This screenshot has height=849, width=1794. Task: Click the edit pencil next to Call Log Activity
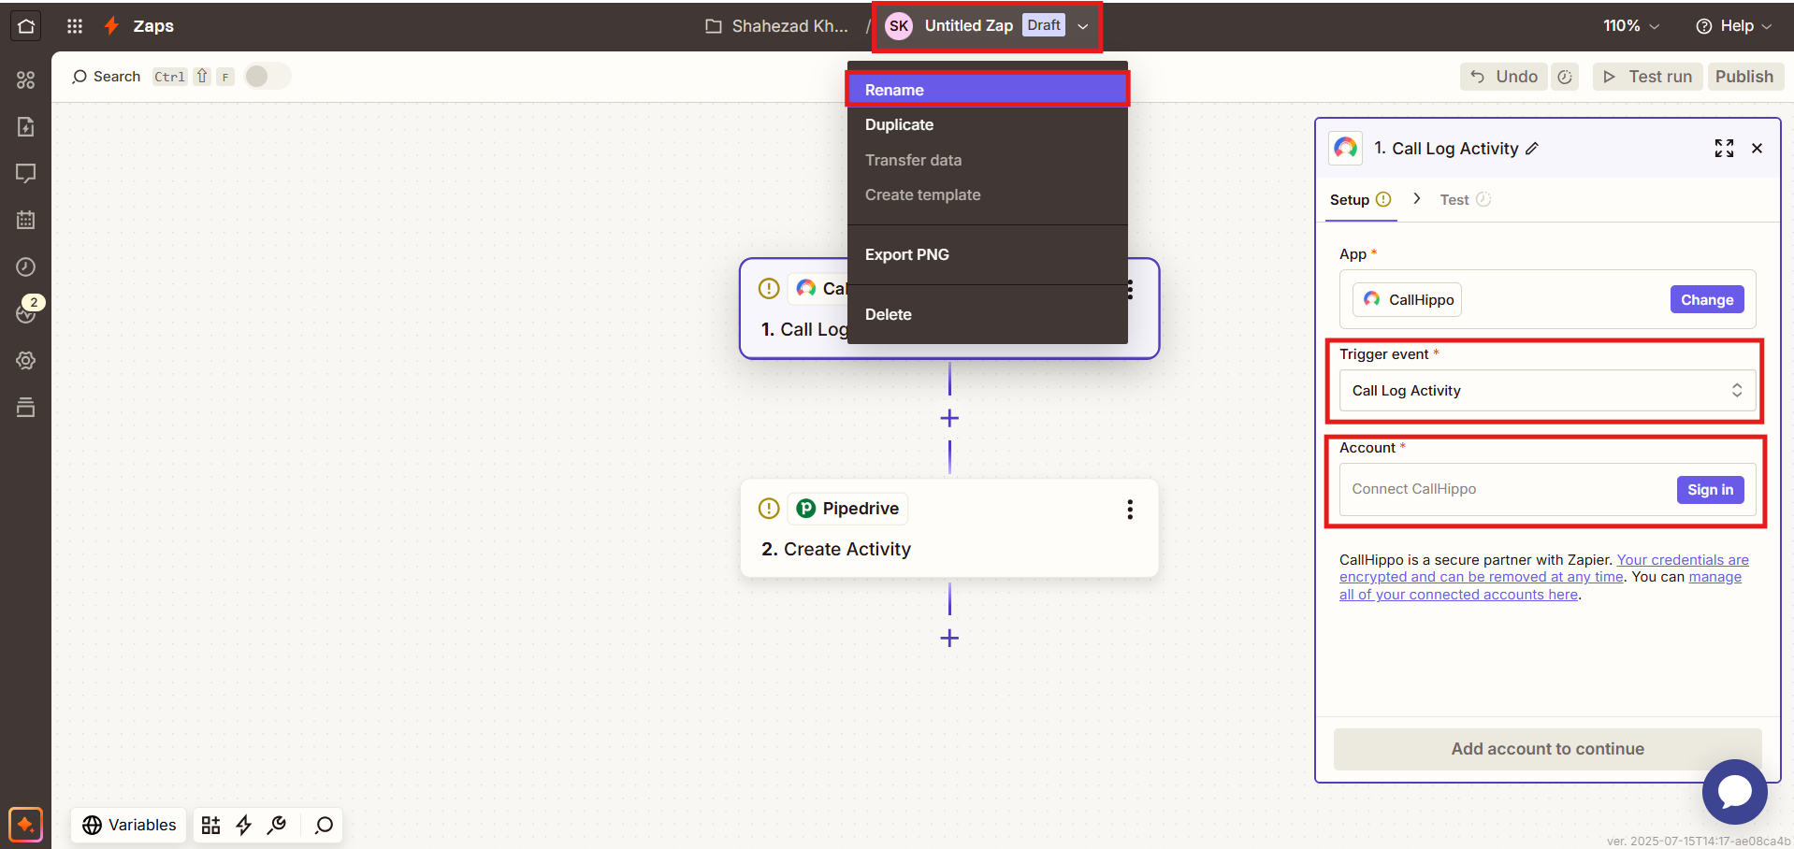coord(1532,149)
